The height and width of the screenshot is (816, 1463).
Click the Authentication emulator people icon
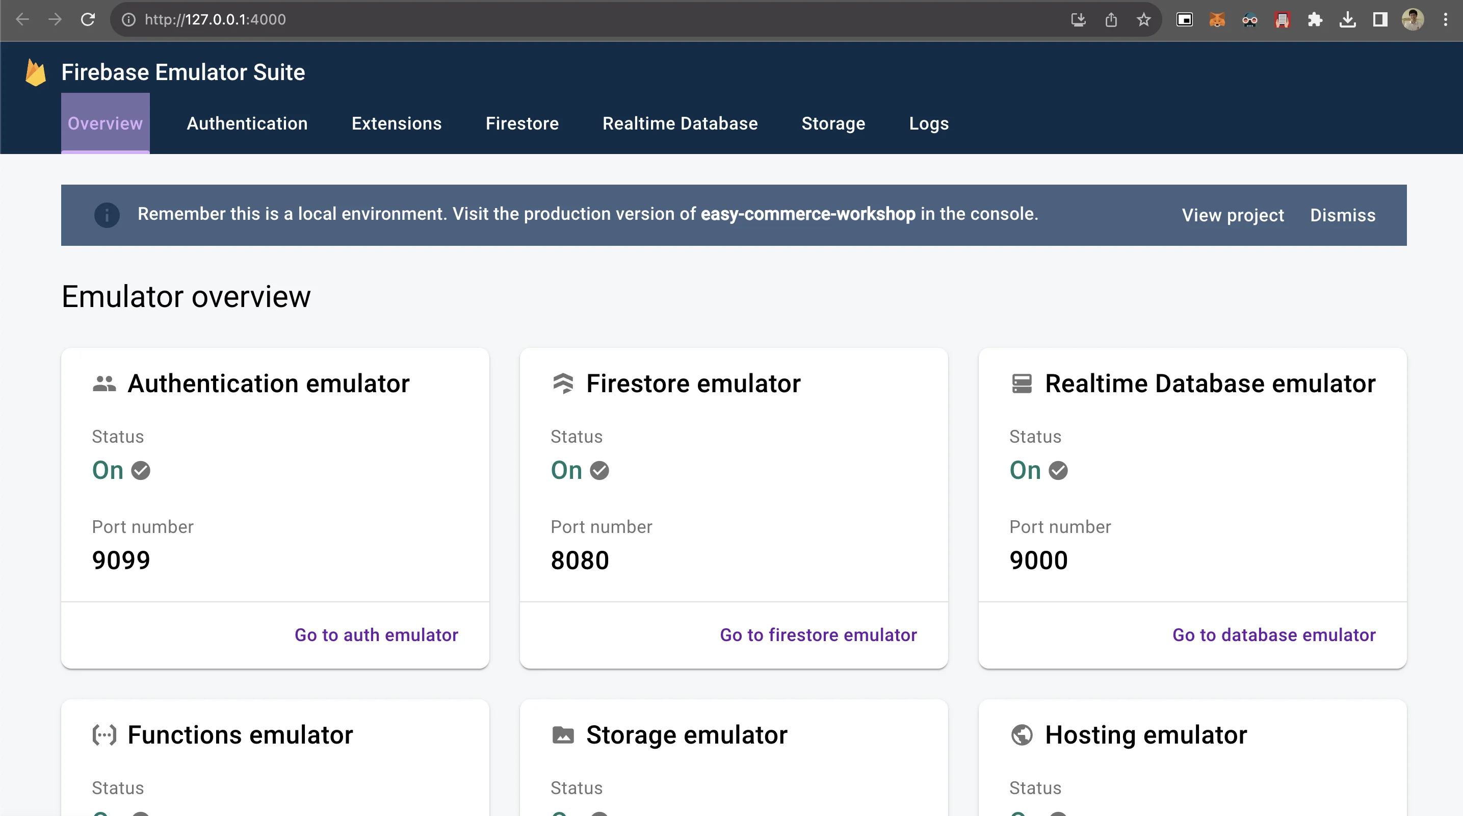click(x=104, y=384)
